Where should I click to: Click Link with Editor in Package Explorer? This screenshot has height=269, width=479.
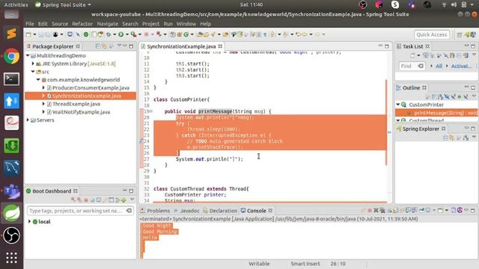click(x=104, y=46)
